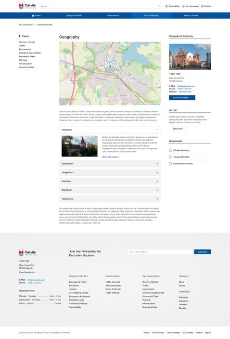Screen dimensions: 230x339
Task: Click the Our Community breadcrumb link
Action: (x=26, y=24)
